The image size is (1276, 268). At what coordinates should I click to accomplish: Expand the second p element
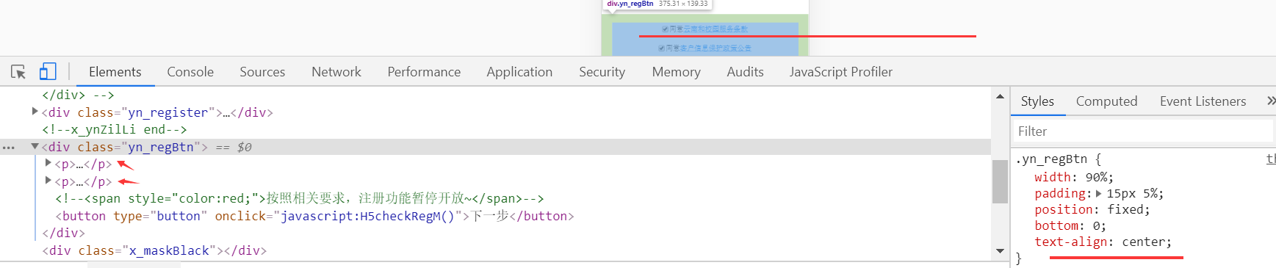pos(48,181)
